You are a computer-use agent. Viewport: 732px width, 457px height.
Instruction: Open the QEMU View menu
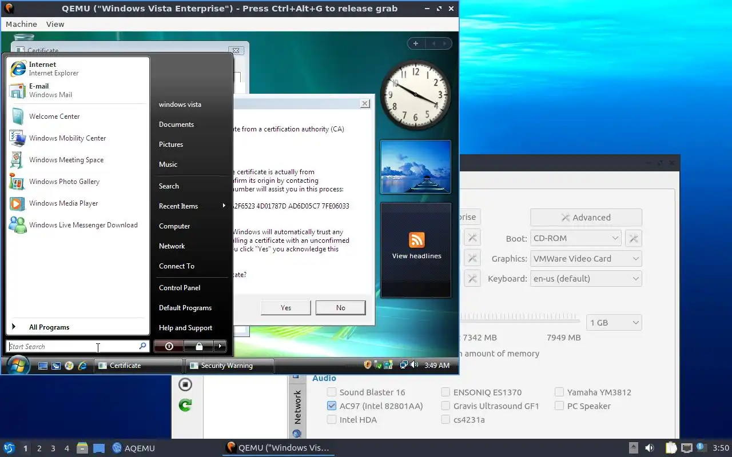click(55, 24)
